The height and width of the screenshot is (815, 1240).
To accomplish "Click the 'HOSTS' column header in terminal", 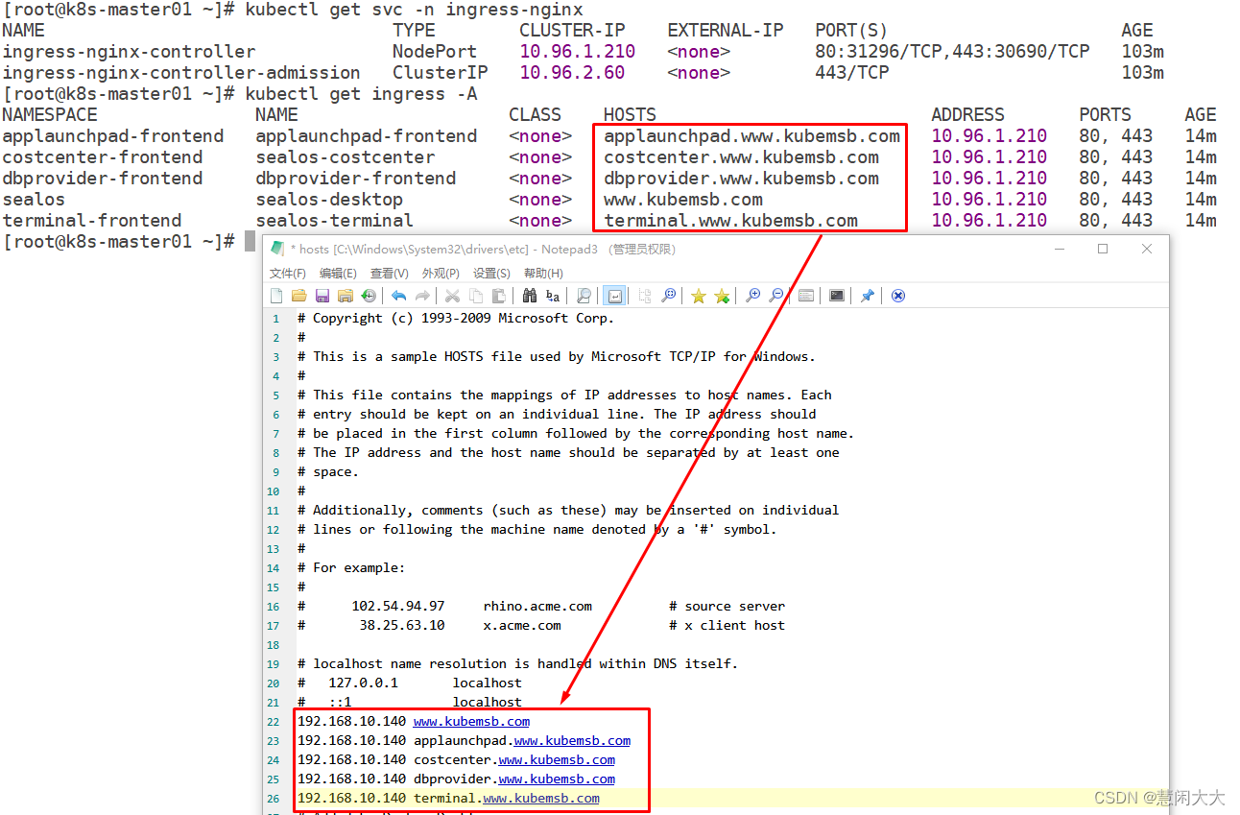I will tap(630, 115).
